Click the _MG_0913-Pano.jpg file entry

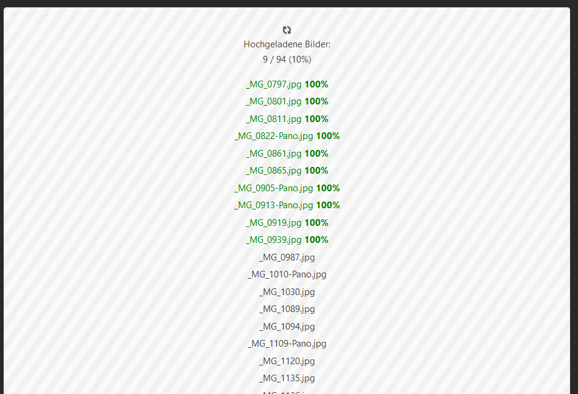tap(274, 205)
